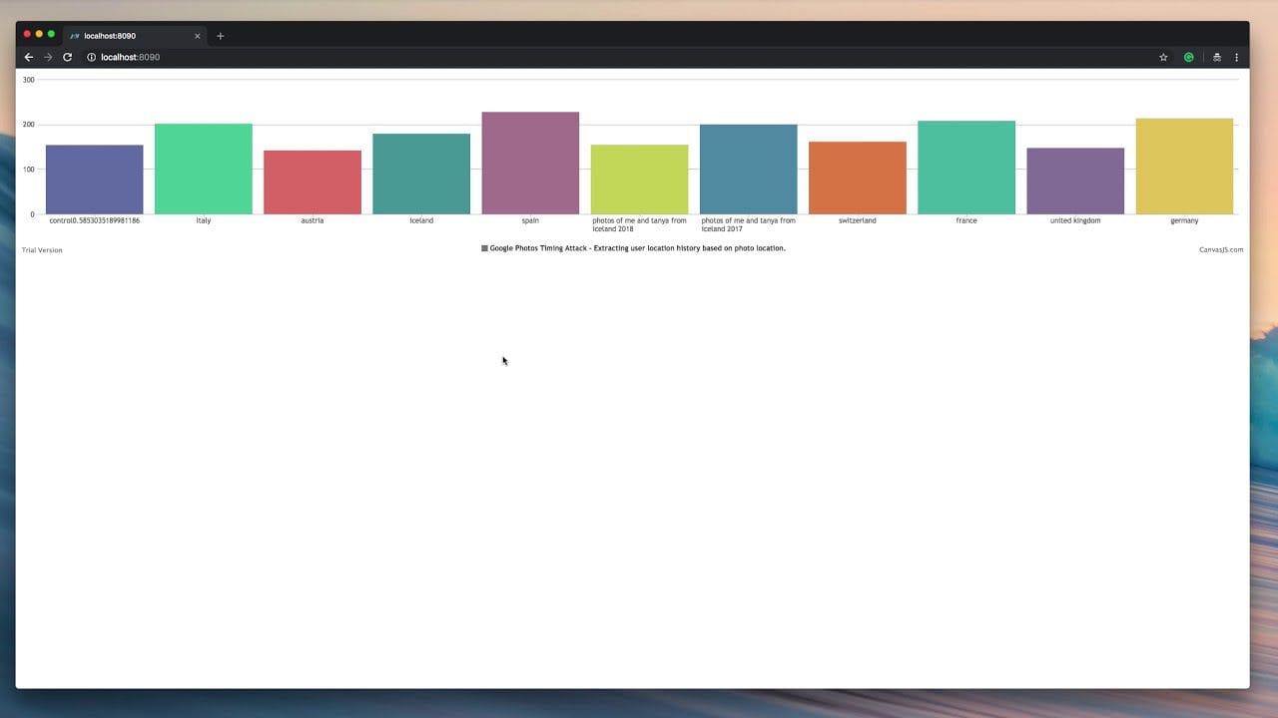Reload the localhost page
This screenshot has height=718, width=1278.
[68, 57]
